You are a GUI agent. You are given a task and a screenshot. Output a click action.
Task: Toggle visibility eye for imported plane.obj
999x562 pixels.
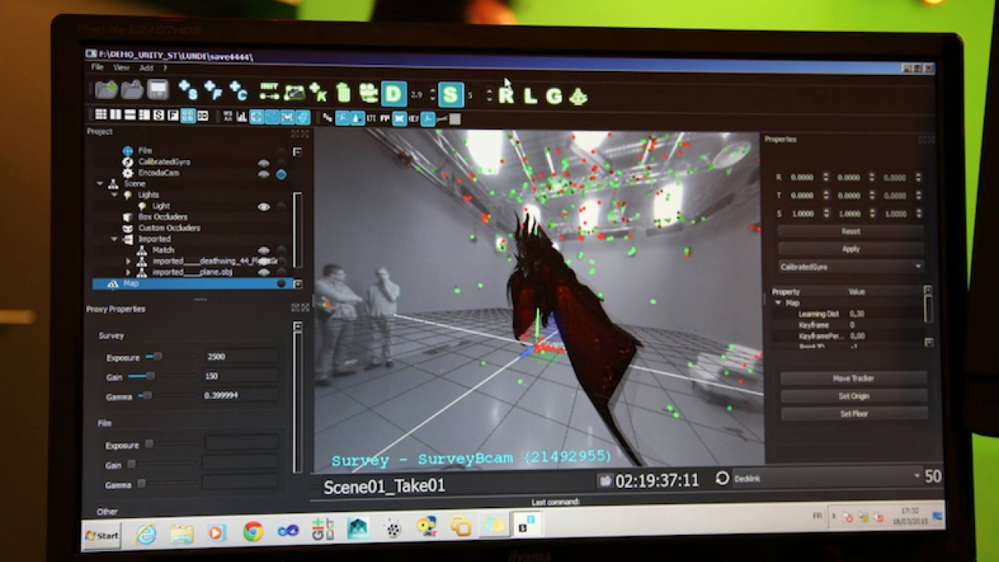pos(264,272)
